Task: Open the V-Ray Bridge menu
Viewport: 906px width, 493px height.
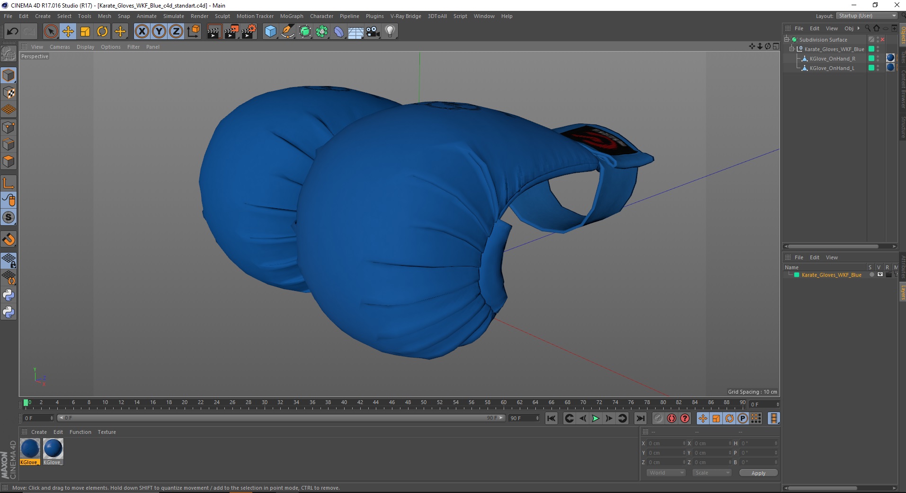Action: (x=406, y=16)
